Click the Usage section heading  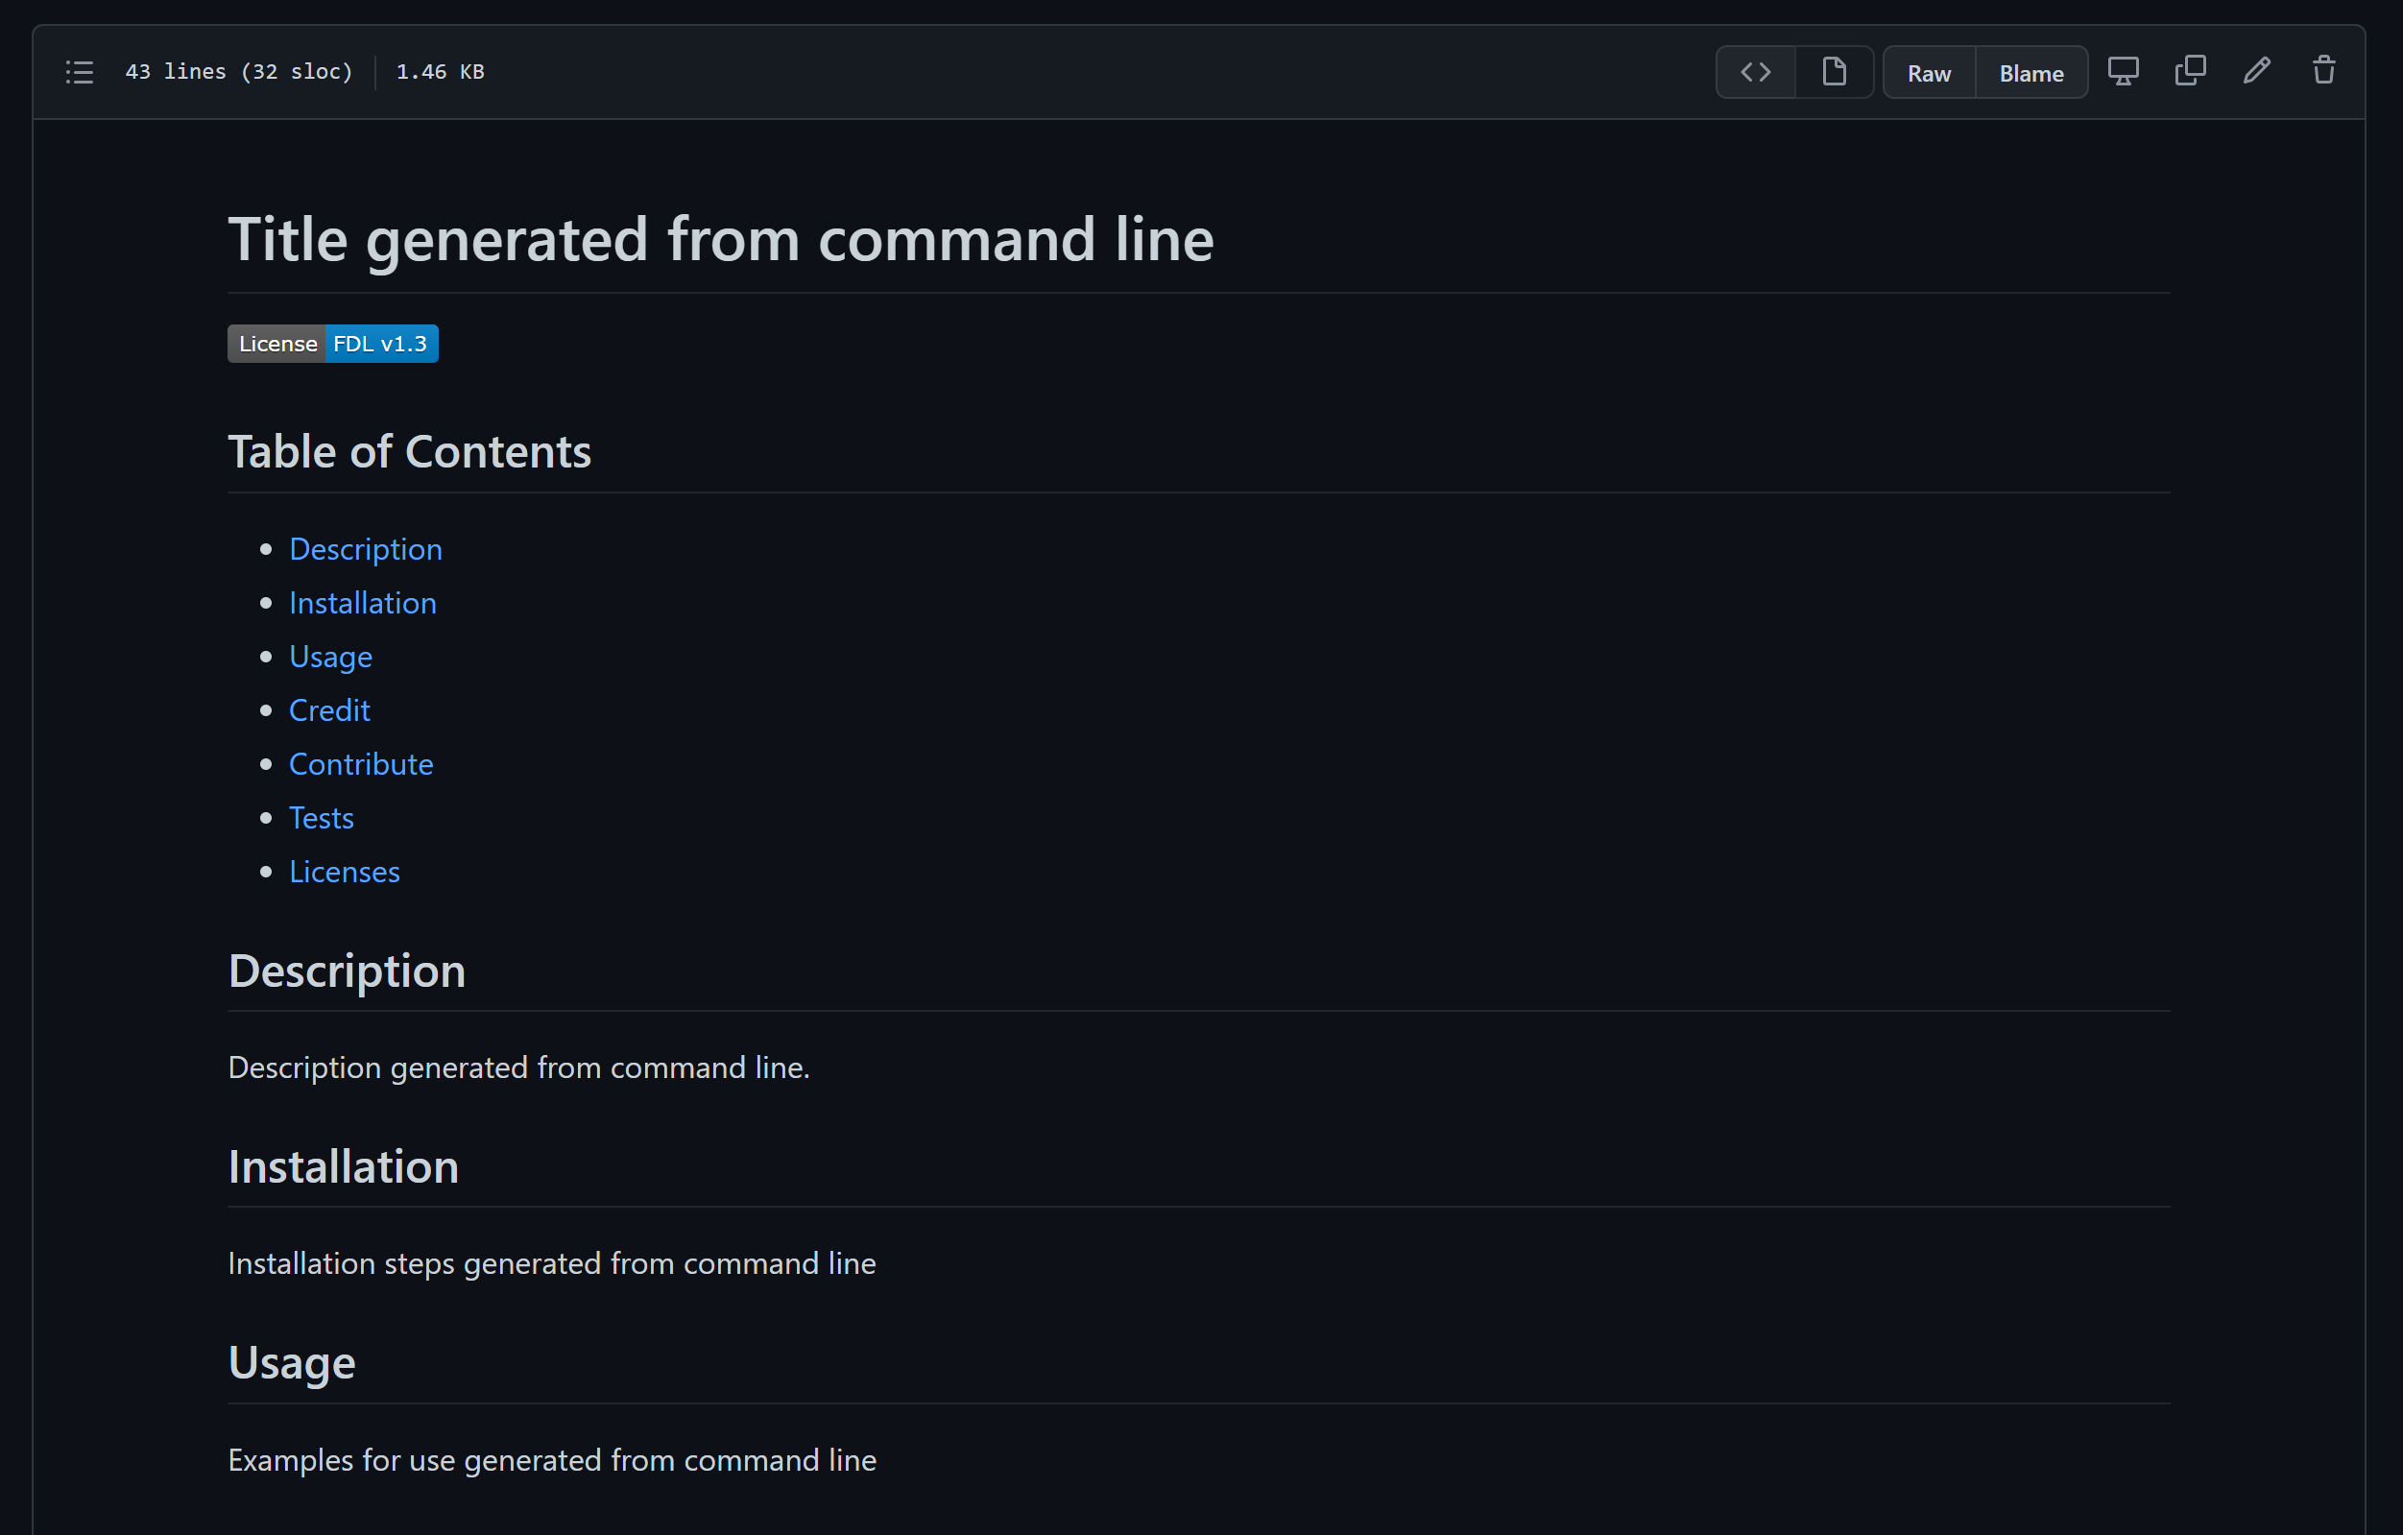pyautogui.click(x=292, y=1363)
